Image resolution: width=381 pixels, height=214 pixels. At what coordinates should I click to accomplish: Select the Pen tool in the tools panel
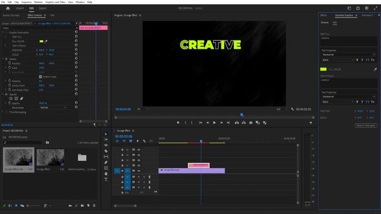pos(106,162)
